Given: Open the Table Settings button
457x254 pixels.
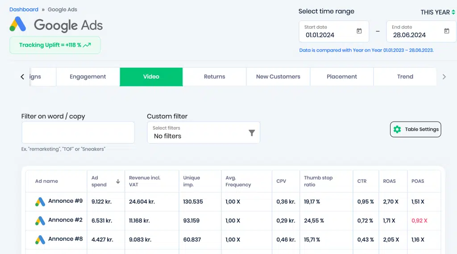Looking at the screenshot, I should click(415, 130).
